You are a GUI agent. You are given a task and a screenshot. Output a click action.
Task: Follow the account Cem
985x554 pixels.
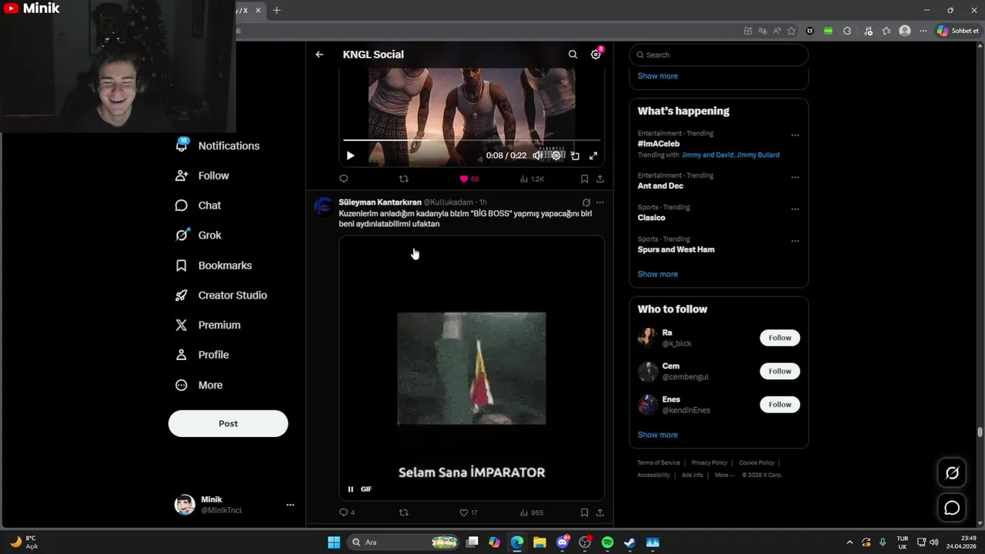click(x=780, y=371)
